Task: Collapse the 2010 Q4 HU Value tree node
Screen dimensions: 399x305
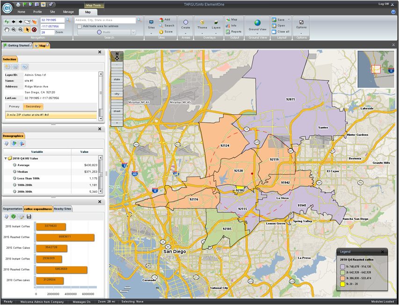Action: coord(6,159)
